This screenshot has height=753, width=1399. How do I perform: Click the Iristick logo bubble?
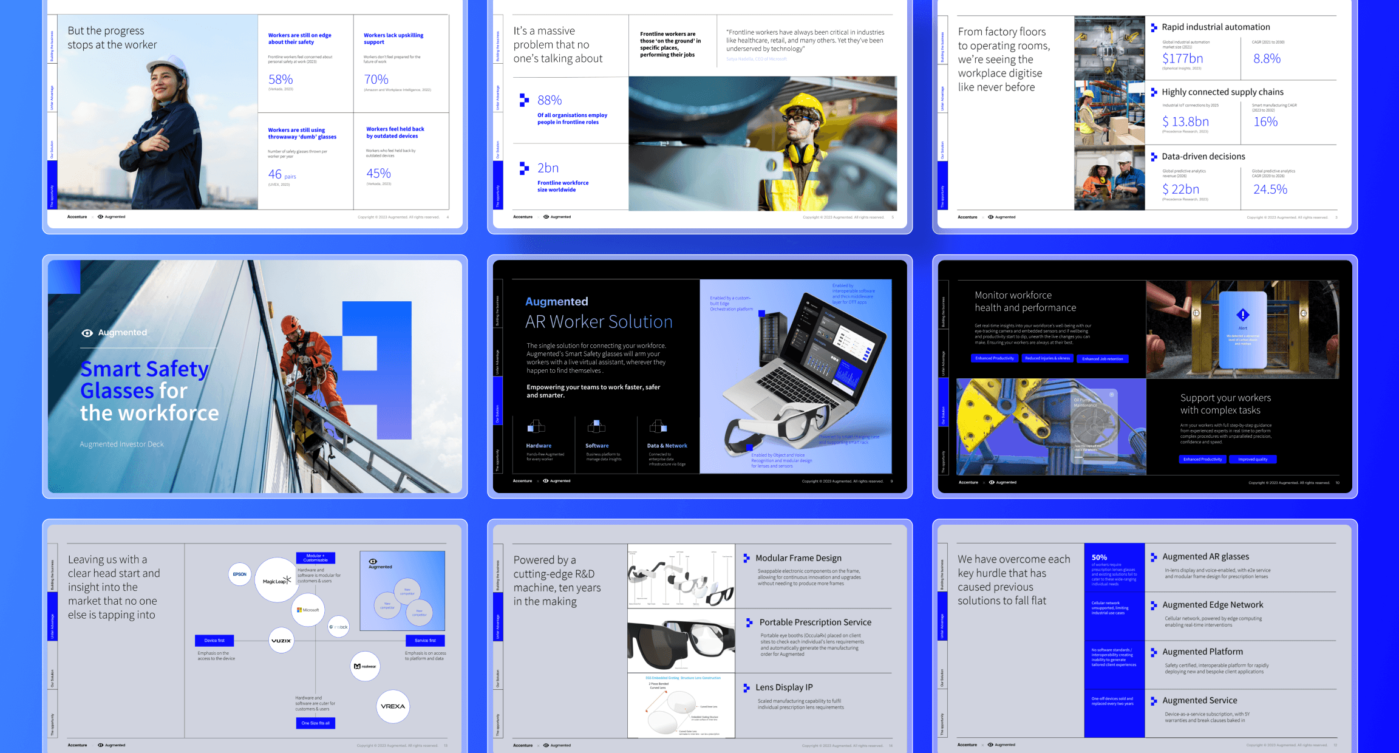point(338,627)
